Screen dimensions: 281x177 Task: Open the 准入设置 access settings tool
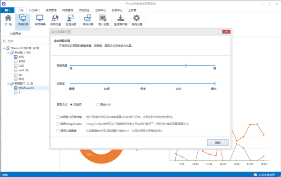tap(104, 20)
